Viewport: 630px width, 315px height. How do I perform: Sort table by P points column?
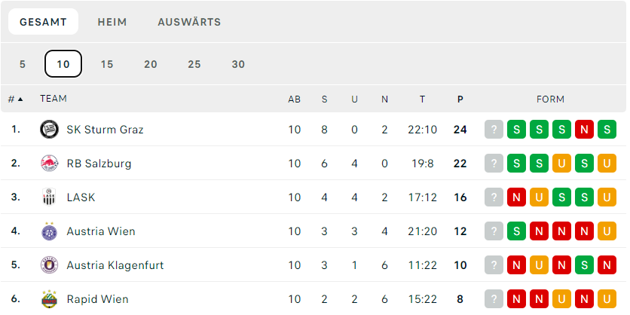pos(460,99)
